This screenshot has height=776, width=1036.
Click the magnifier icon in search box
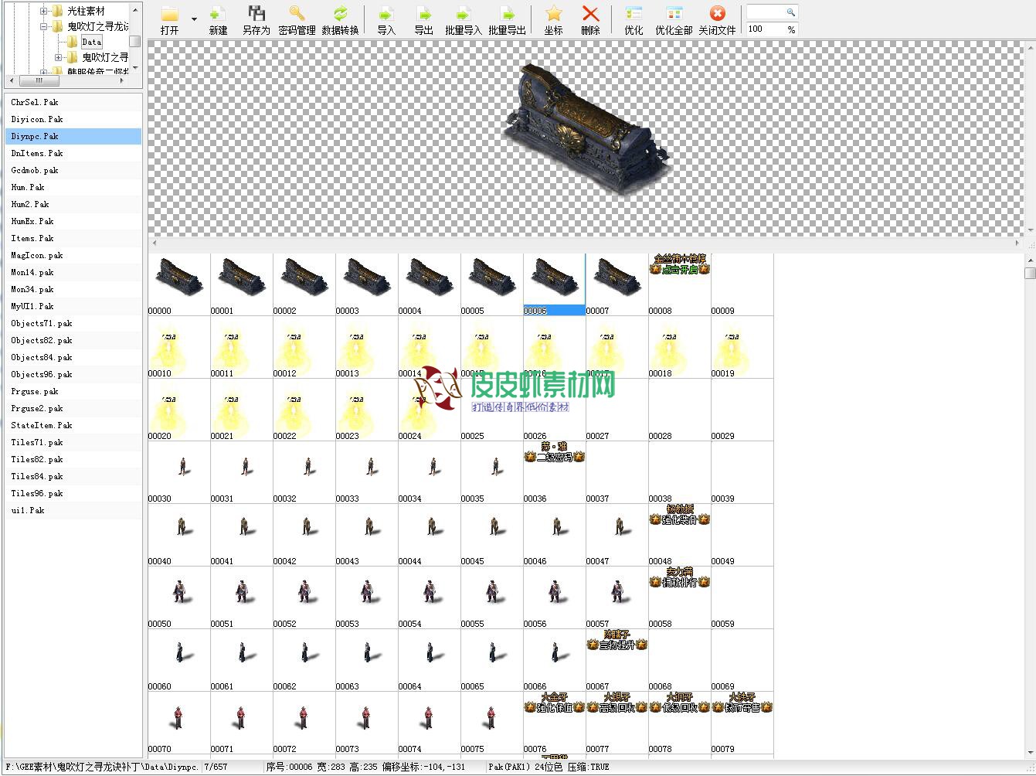[790, 12]
